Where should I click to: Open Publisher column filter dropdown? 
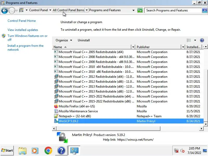pyautogui.click(x=183, y=47)
